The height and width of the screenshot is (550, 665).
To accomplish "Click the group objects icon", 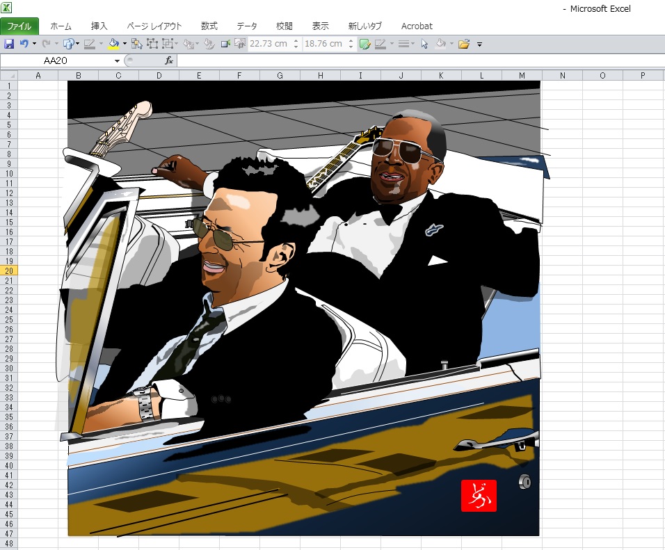I will pyautogui.click(x=152, y=44).
